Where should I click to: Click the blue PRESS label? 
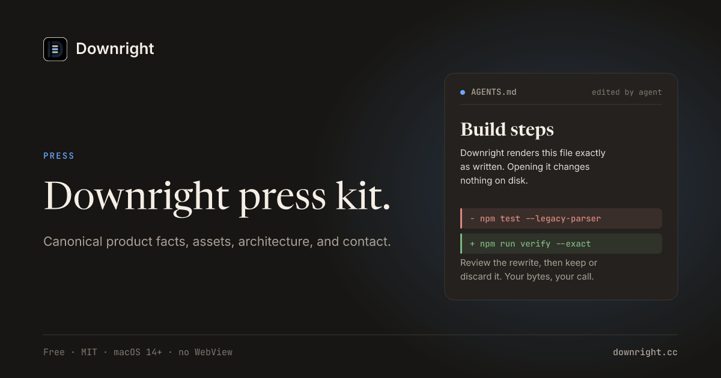pyautogui.click(x=59, y=156)
